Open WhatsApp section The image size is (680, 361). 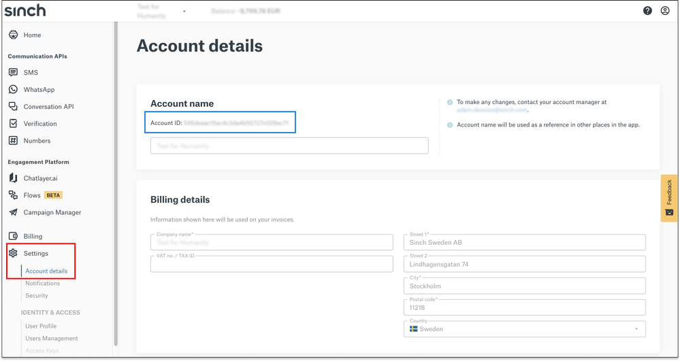39,90
